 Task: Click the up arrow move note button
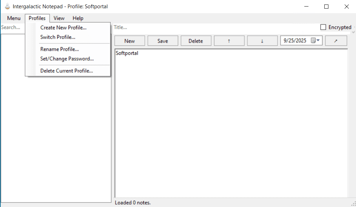point(229,41)
